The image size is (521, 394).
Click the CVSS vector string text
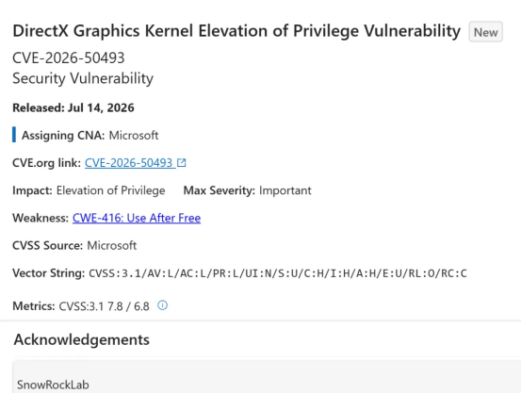(278, 273)
